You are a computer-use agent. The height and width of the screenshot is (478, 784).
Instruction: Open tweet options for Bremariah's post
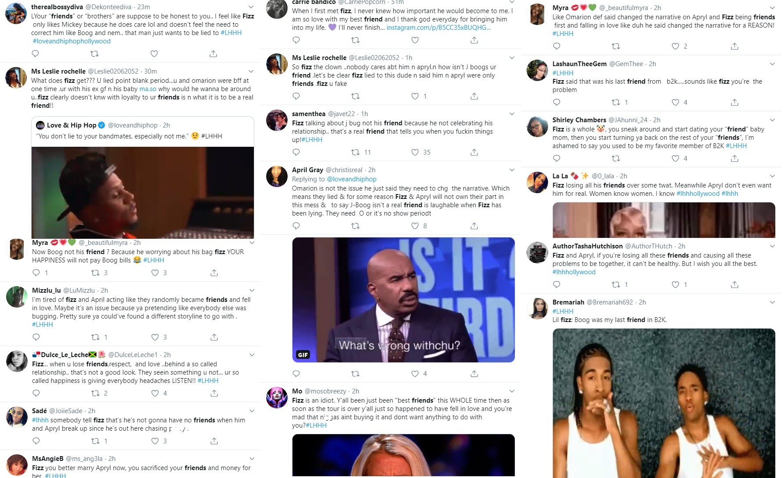click(772, 302)
